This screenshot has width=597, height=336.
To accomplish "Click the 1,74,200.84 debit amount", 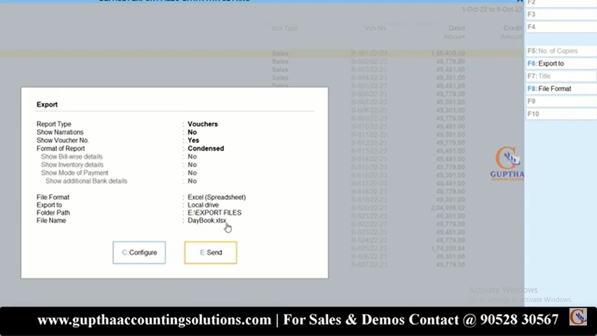I will [448, 248].
